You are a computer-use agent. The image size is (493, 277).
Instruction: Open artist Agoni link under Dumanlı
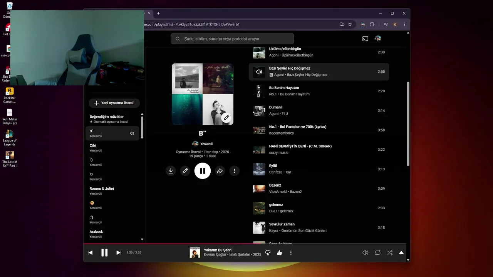pyautogui.click(x=274, y=114)
